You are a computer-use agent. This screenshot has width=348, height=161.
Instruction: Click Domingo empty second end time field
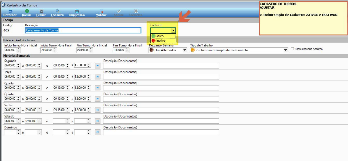pos(82,132)
